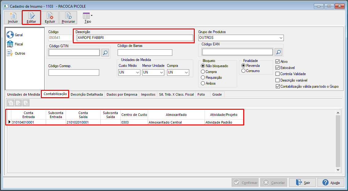This screenshot has width=348, height=191.
Task: Select Requisição radio option
Action: tap(211, 78)
